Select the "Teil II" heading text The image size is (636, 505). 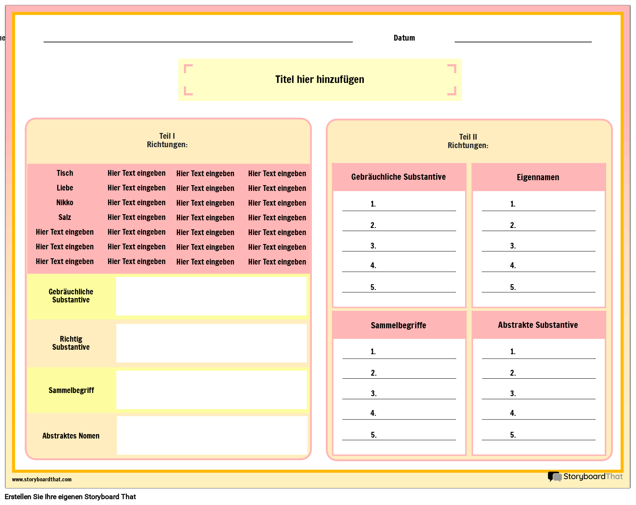pyautogui.click(x=468, y=137)
